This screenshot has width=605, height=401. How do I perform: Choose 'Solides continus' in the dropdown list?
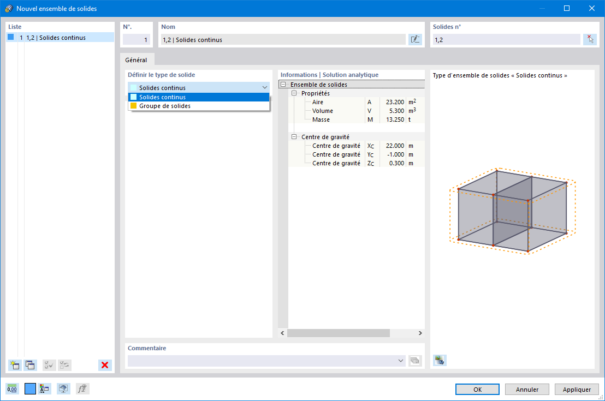pos(199,97)
